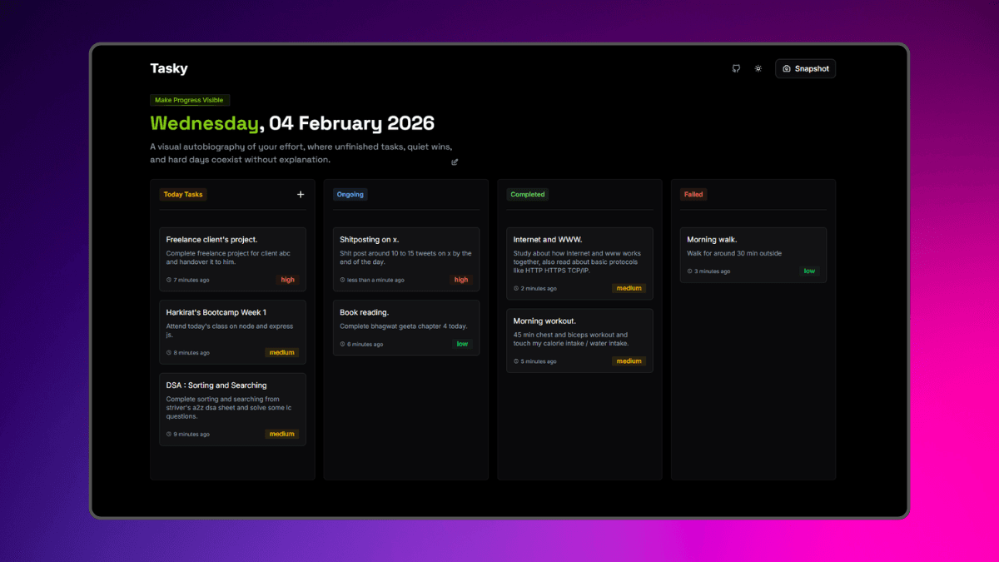Click the Snapshot button

point(805,68)
